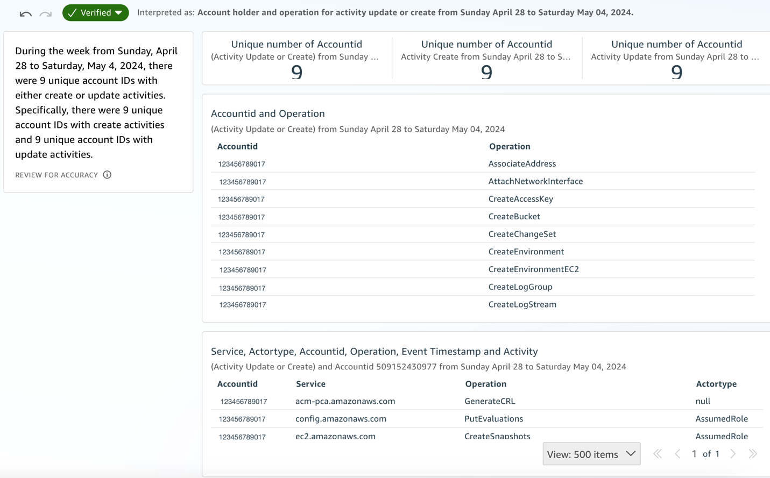Click the next page chevron icon

[733, 454]
